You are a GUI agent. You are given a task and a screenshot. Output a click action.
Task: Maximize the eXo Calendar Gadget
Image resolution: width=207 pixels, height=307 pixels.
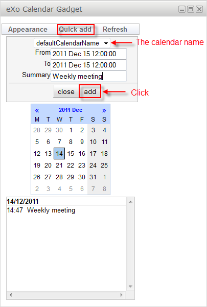[191, 9]
